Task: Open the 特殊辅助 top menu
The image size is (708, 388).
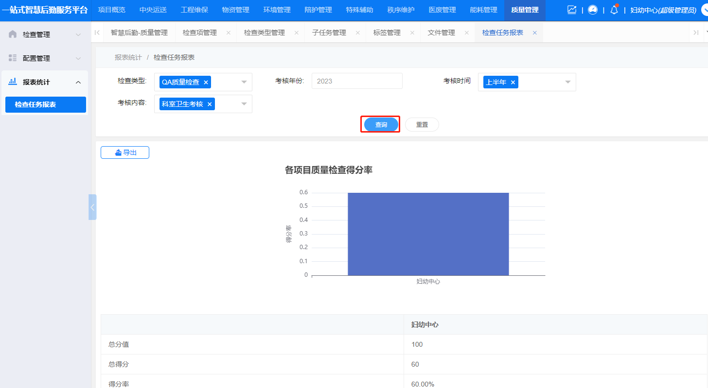Action: tap(359, 10)
